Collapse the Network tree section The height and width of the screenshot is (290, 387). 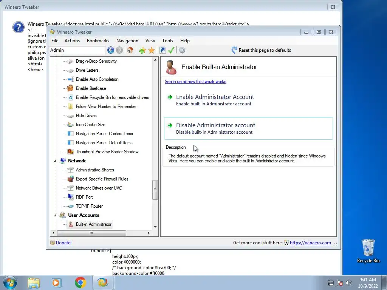pos(55,161)
